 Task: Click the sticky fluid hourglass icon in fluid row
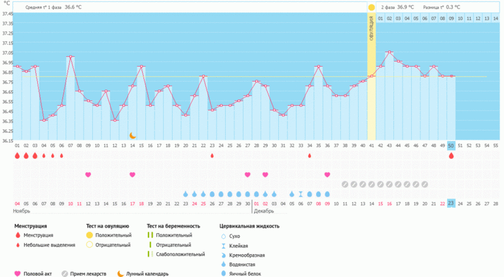pos(300,194)
